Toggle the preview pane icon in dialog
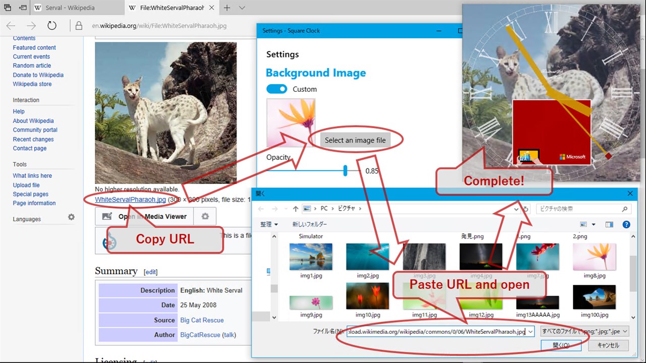Viewport: 646px width, 363px height. click(609, 224)
